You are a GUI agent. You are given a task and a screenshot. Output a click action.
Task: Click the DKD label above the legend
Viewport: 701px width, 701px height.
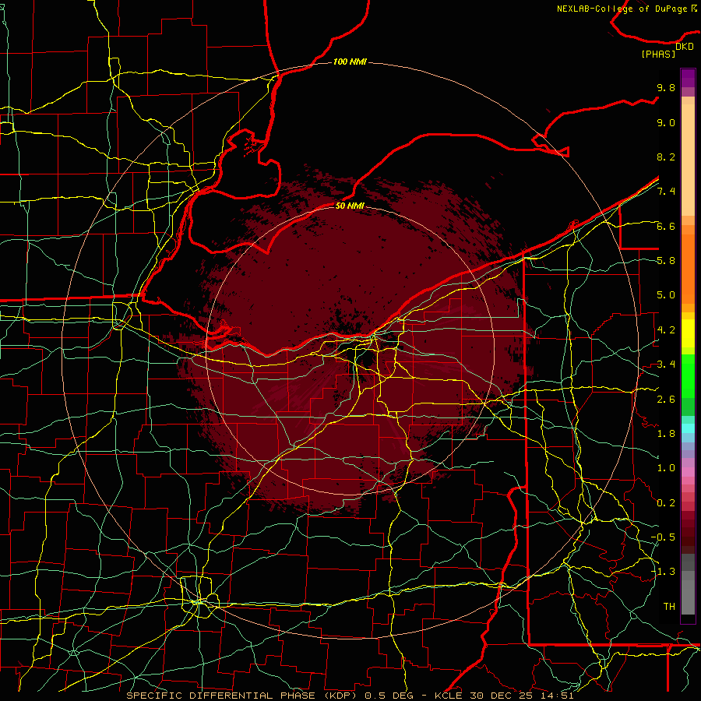pyautogui.click(x=685, y=47)
